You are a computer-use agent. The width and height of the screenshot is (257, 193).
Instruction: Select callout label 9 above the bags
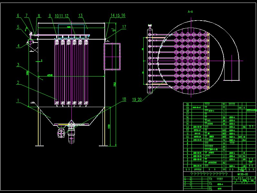pos(50,15)
